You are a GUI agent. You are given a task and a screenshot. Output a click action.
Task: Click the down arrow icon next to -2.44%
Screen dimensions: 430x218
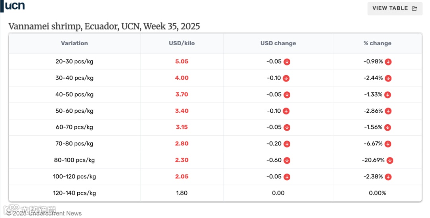coord(388,78)
